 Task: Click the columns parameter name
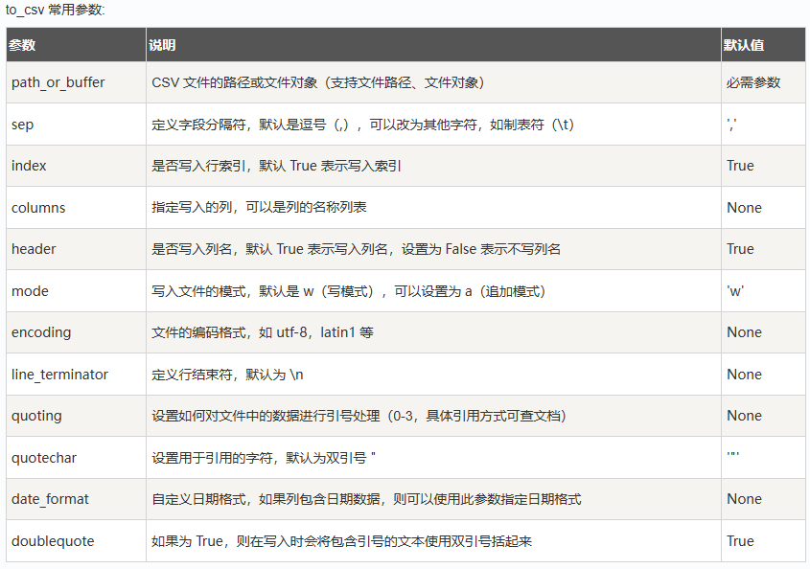38,208
